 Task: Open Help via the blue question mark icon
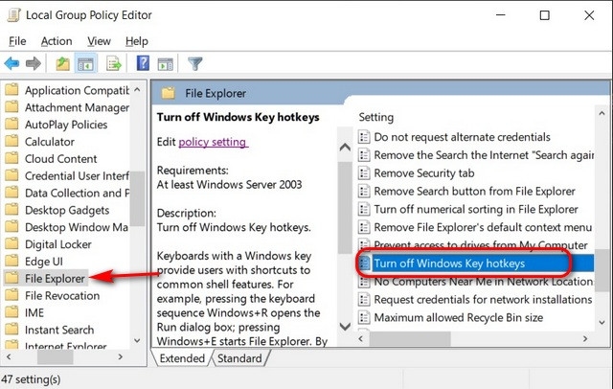143,63
